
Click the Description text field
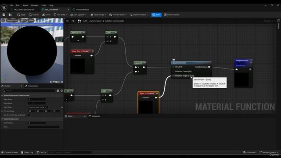tap(37, 103)
